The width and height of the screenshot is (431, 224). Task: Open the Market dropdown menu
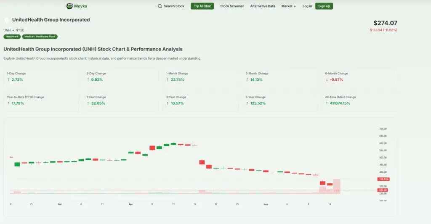(x=289, y=6)
